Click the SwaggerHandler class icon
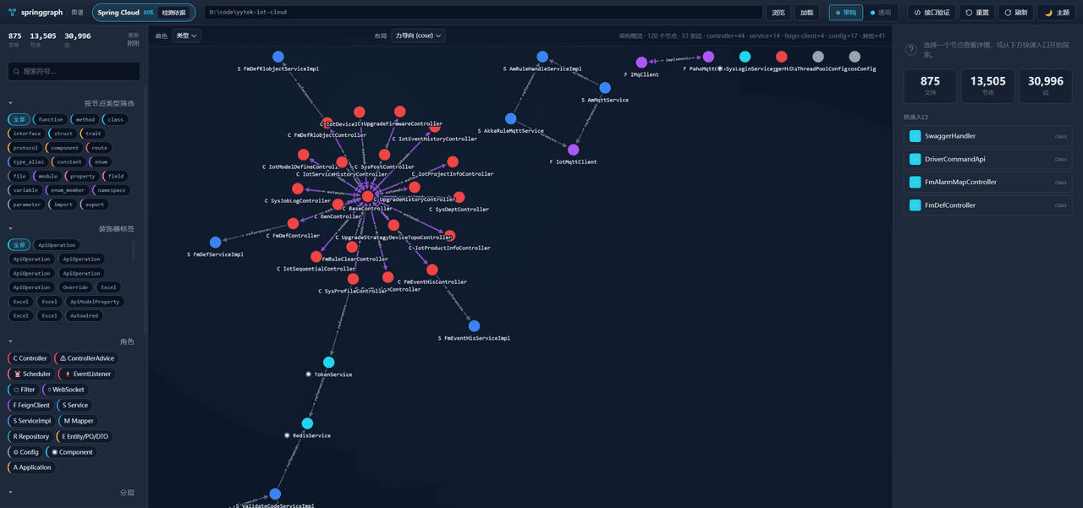The height and width of the screenshot is (508, 1083). point(915,136)
